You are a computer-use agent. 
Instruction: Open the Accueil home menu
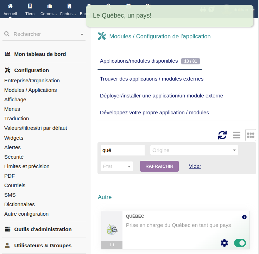click(10, 9)
